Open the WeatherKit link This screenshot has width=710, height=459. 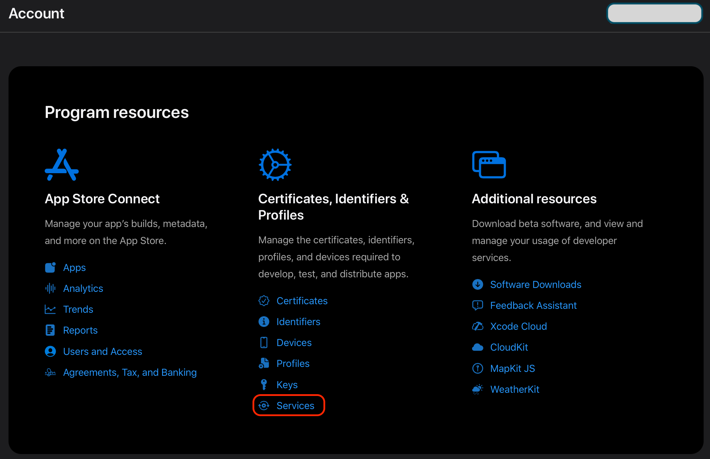pyautogui.click(x=515, y=389)
